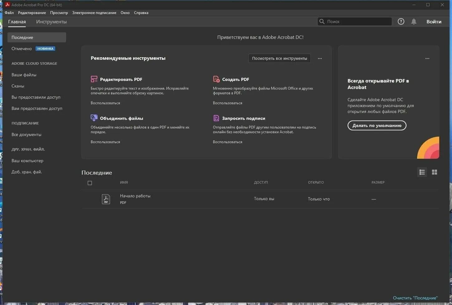Screen dimensions: 452x305
Task: Click the Редактировать PDF heading
Action: tap(121, 79)
